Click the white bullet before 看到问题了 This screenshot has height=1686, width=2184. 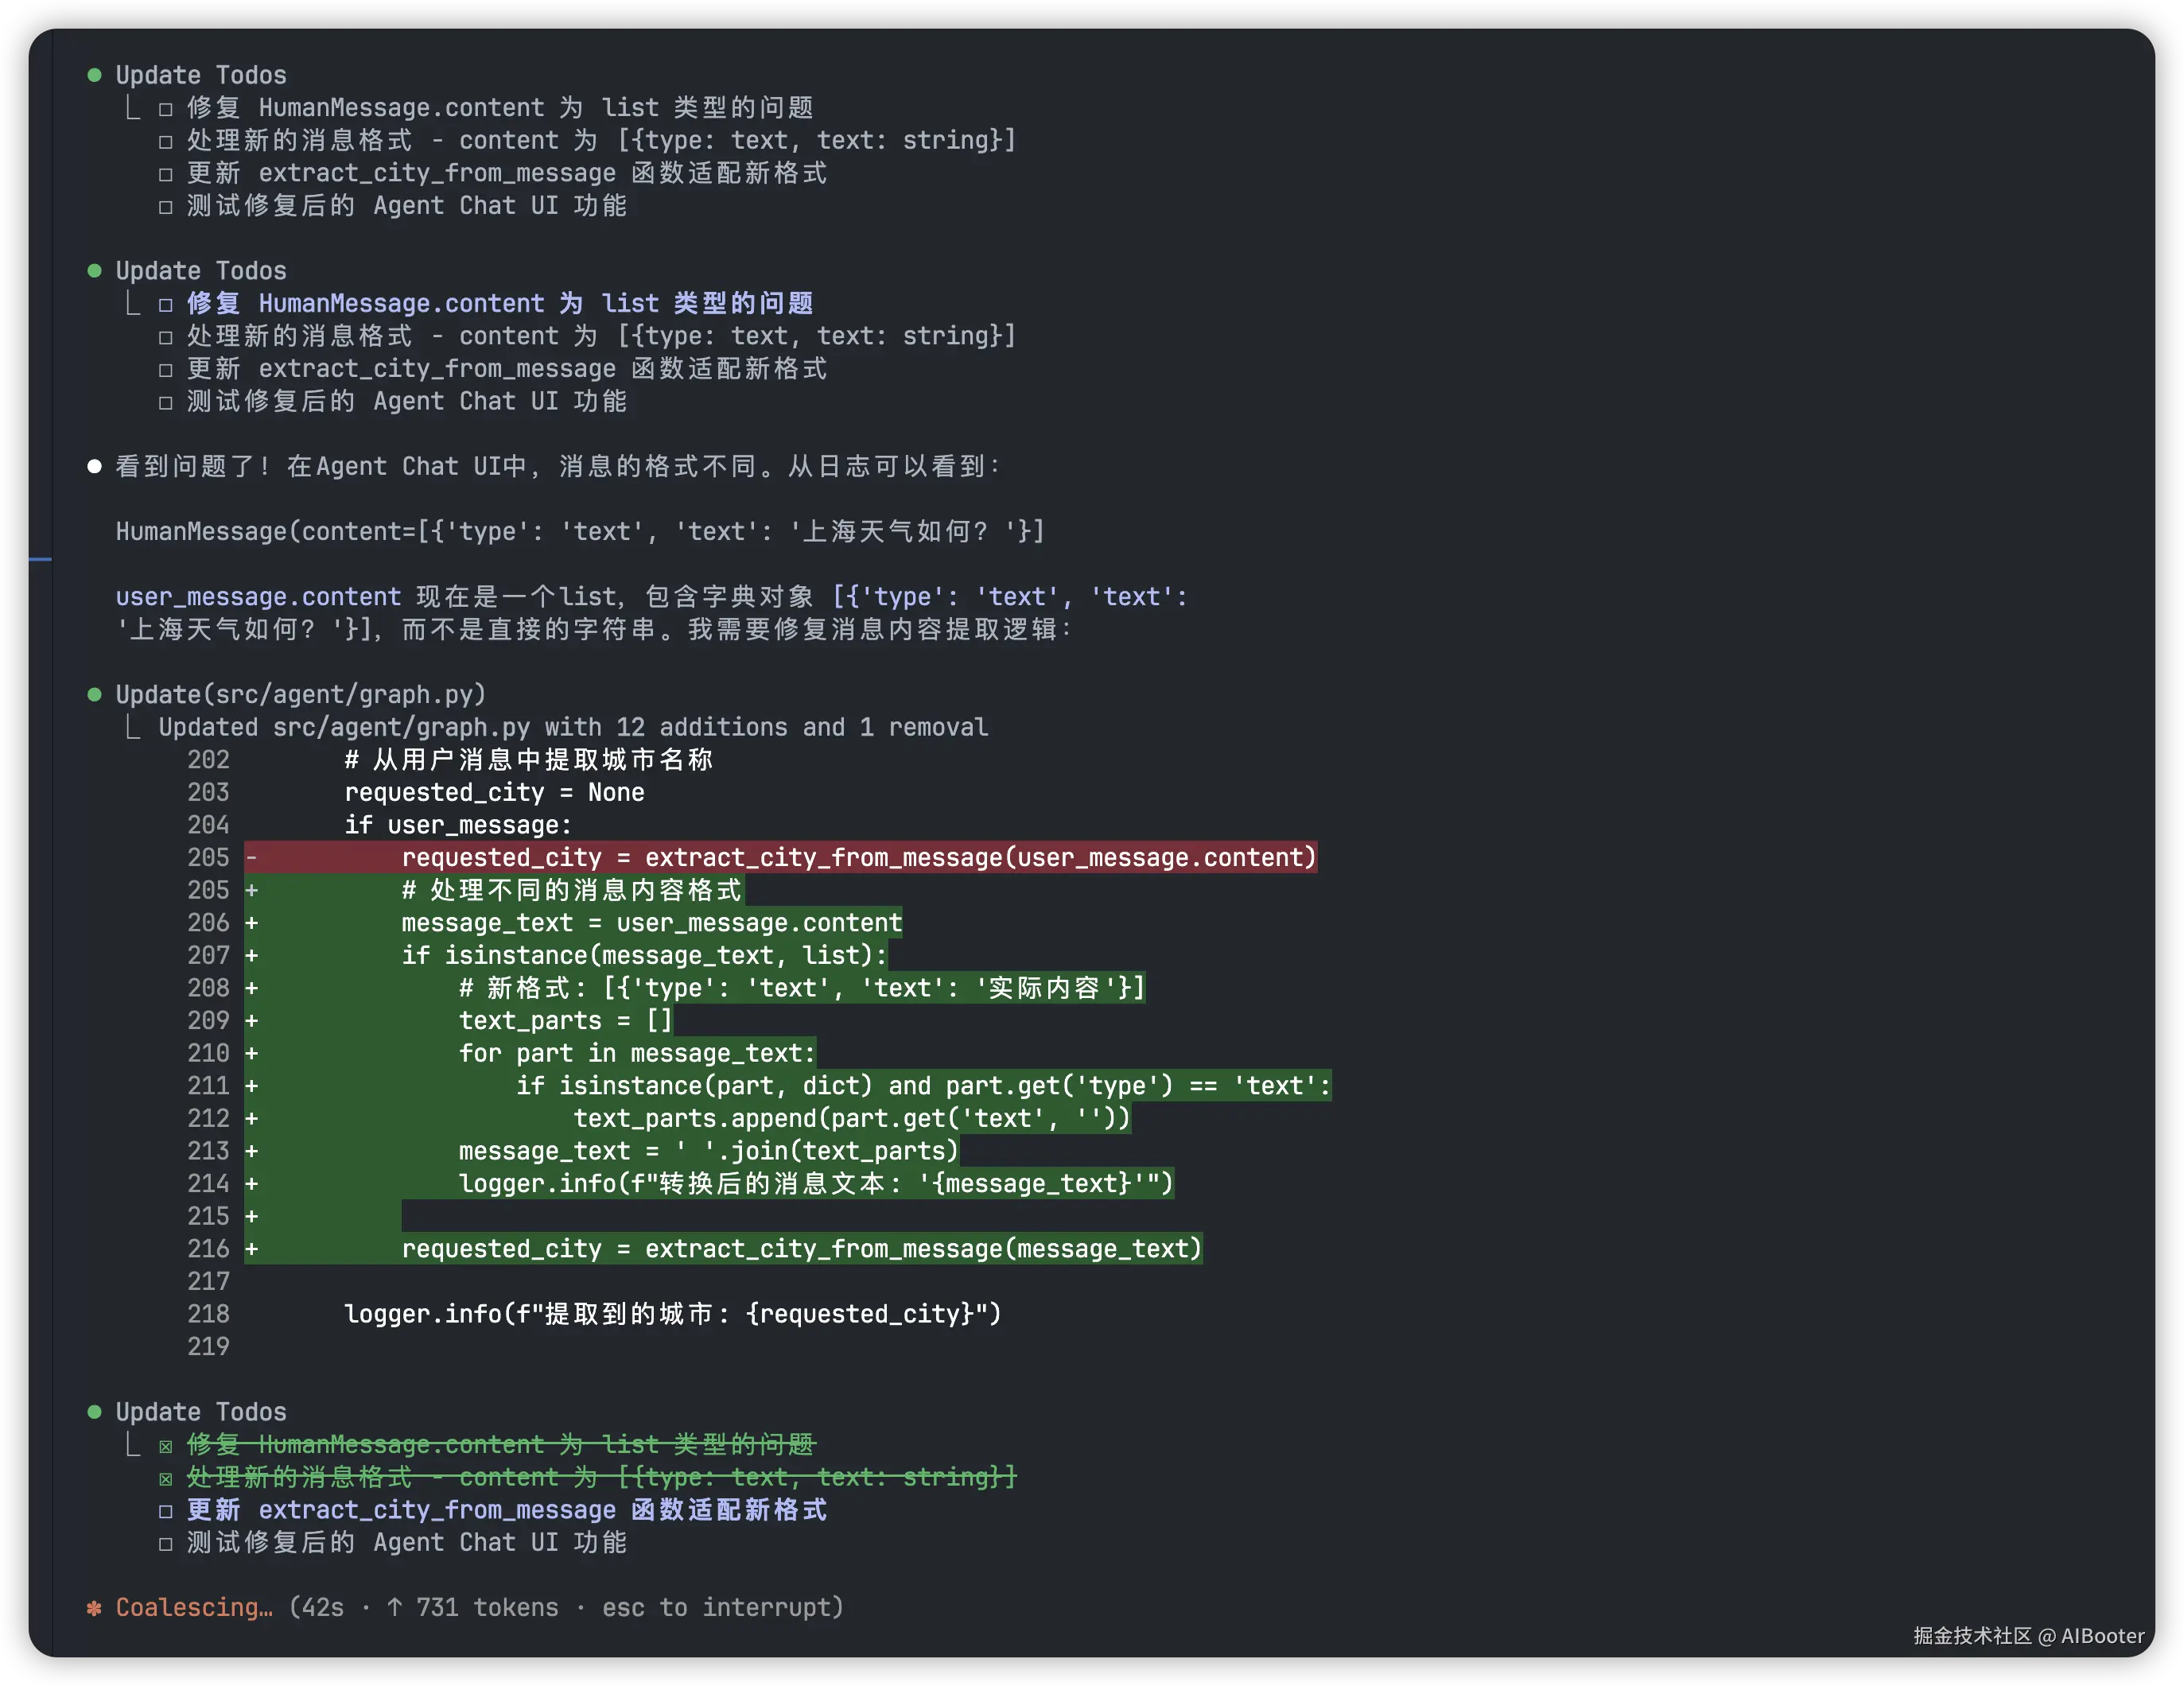point(94,466)
